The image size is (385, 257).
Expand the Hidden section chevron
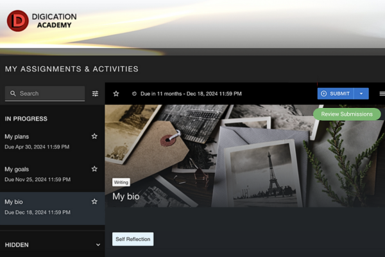(x=98, y=245)
